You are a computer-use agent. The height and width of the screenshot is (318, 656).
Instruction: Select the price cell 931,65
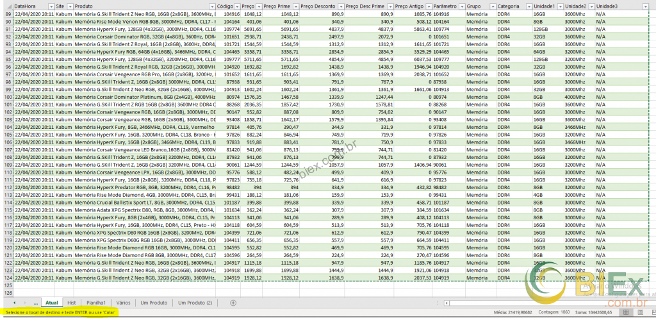[x=252, y=82]
